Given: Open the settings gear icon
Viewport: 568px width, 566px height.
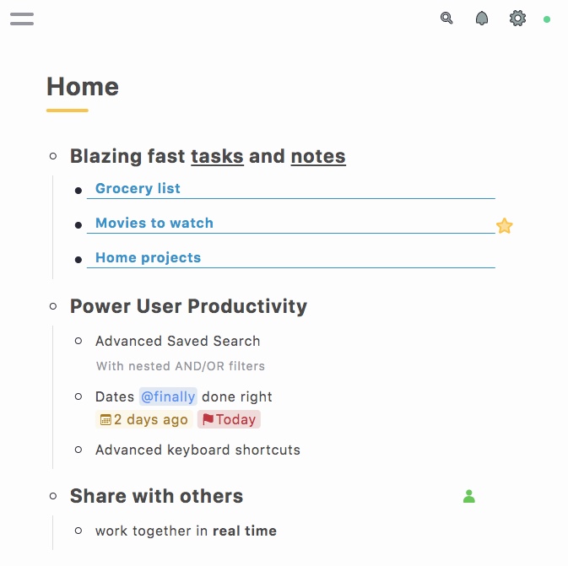Looking at the screenshot, I should coord(517,18).
